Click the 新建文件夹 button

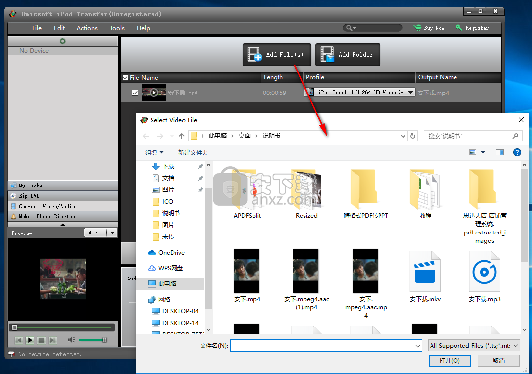[193, 152]
